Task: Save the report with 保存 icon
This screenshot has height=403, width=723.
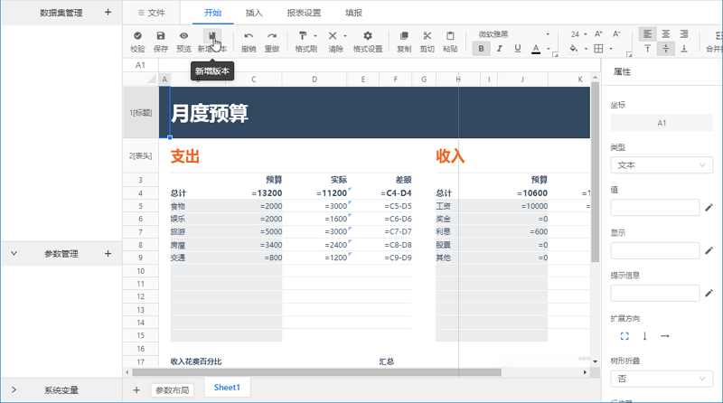Action: 161,35
